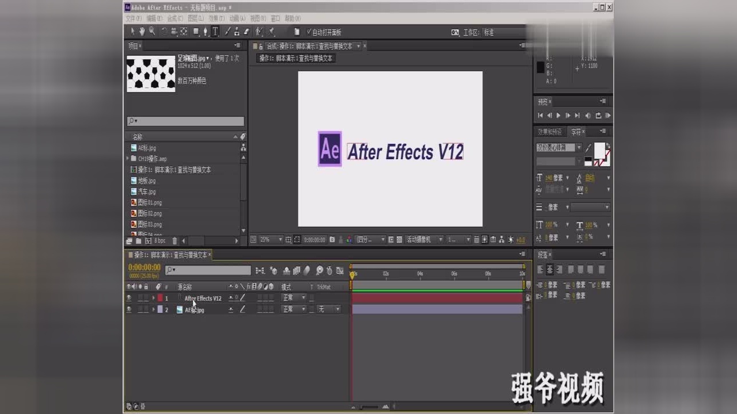The width and height of the screenshot is (737, 414).
Task: Select 汽车.jpg in project panel
Action: (147, 191)
